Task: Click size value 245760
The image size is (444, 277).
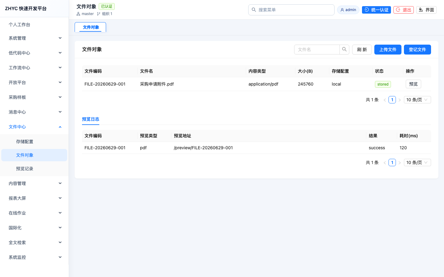Action: (x=306, y=84)
